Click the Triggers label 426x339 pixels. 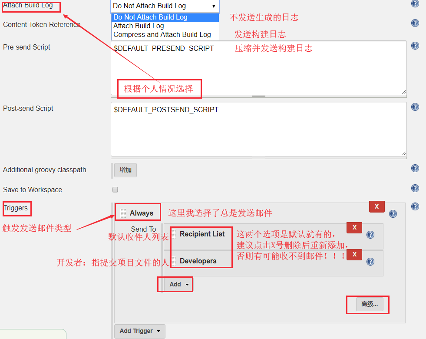click(16, 208)
